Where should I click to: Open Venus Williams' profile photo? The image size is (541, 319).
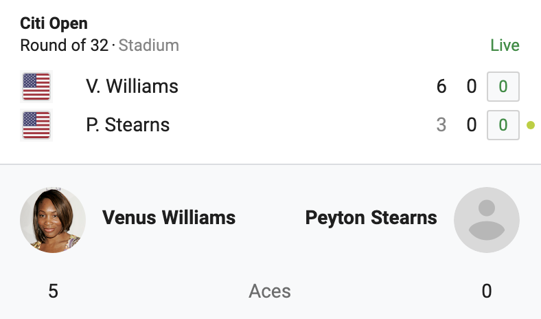pyautogui.click(x=53, y=220)
